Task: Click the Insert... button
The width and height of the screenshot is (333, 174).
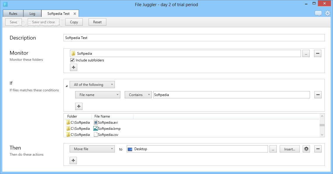Action: coord(290,149)
